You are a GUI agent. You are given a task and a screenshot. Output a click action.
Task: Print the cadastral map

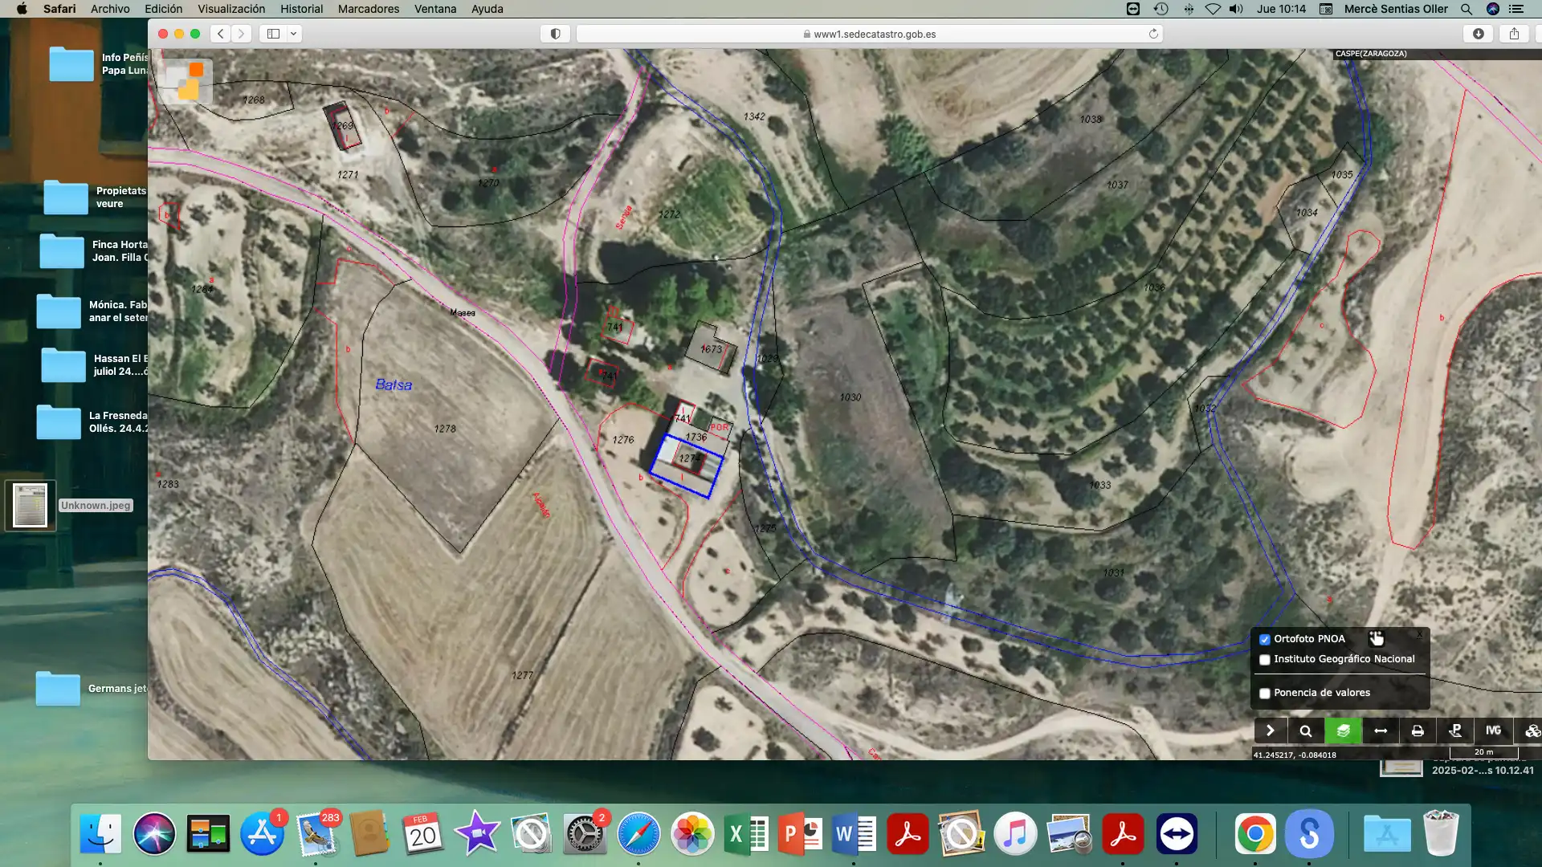(x=1418, y=731)
